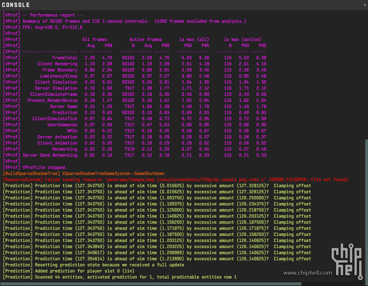The width and height of the screenshot is (368, 286).
Task: Click the 'Resetting prediction state' log line
Action: [94, 265]
